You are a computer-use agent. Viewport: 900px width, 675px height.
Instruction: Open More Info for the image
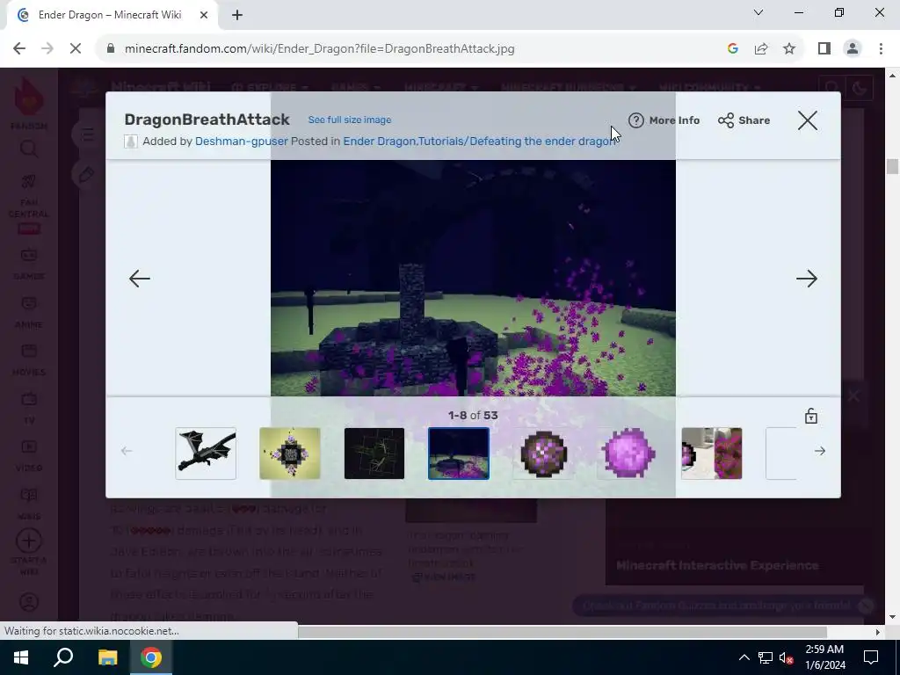[664, 120]
